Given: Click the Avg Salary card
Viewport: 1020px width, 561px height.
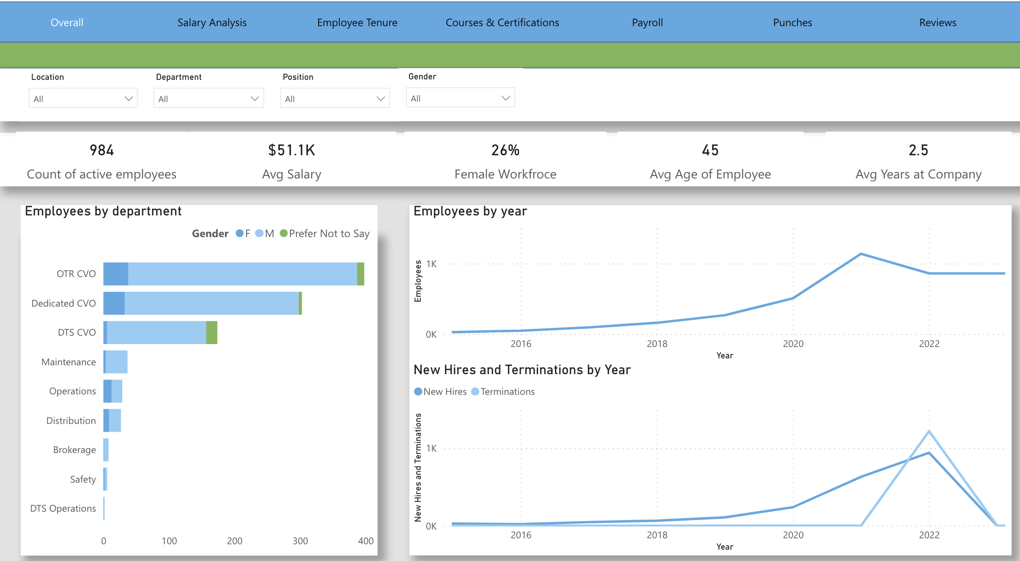Looking at the screenshot, I should coord(291,161).
